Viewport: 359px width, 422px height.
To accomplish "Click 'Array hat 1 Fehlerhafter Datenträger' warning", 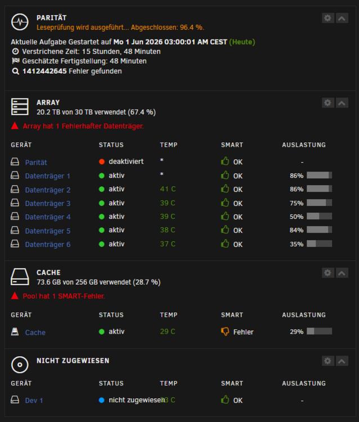I will pyautogui.click(x=83, y=126).
